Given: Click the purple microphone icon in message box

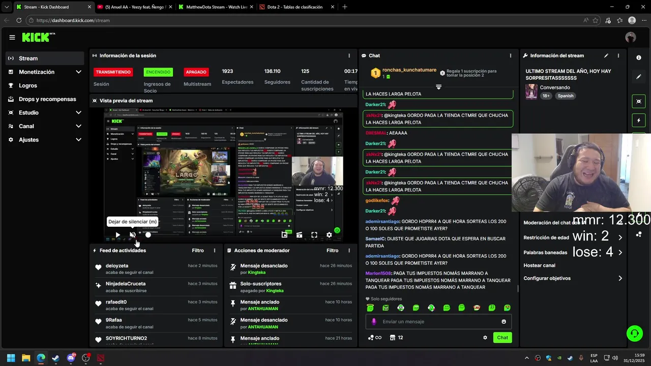Looking at the screenshot, I should point(374,321).
